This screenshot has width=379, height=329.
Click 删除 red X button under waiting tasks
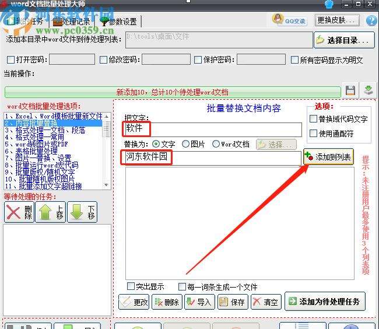pyautogui.click(x=19, y=212)
